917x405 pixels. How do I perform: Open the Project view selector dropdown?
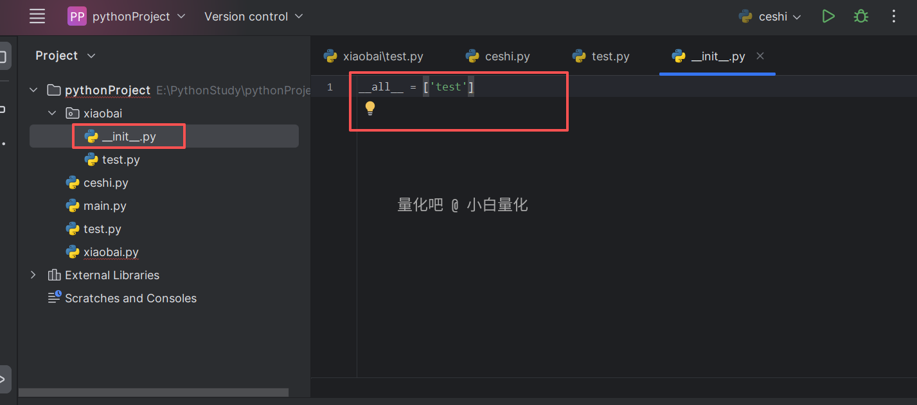point(66,56)
